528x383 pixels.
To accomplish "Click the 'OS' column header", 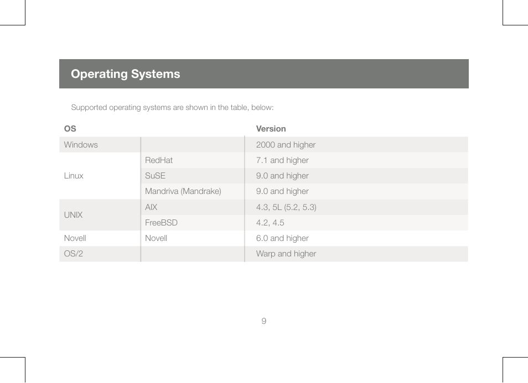I will point(70,129).
